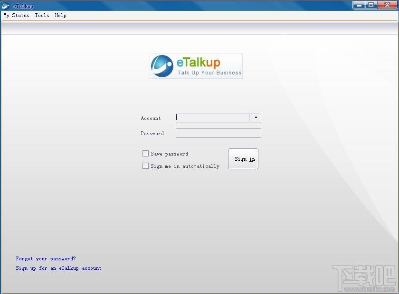This screenshot has height=294, width=399.
Task: Minimize the eTalkup window
Action: coord(359,5)
